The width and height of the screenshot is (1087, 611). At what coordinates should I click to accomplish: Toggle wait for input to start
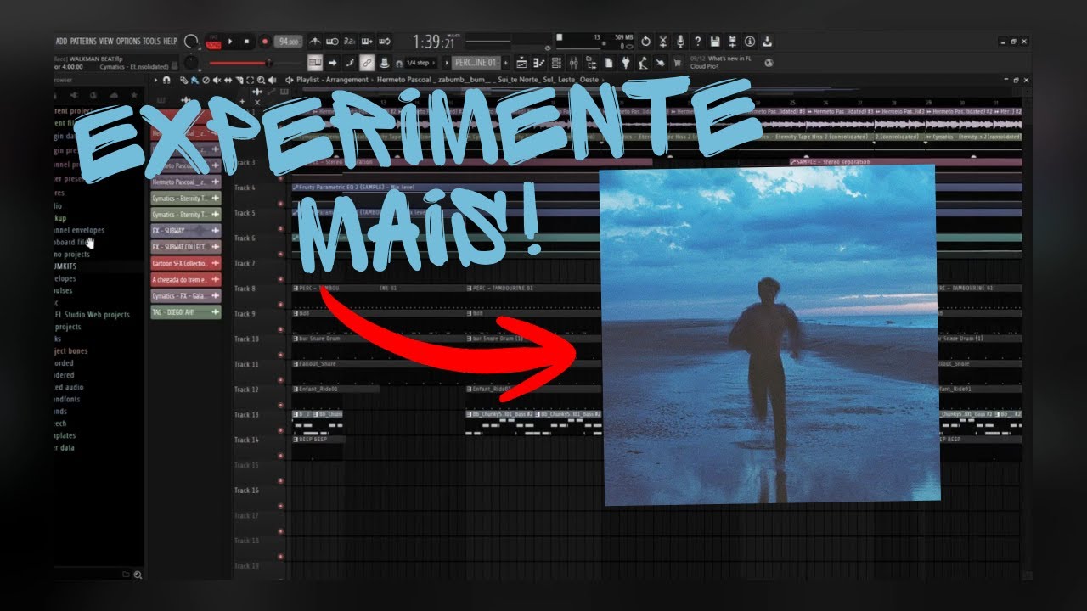[x=332, y=42]
